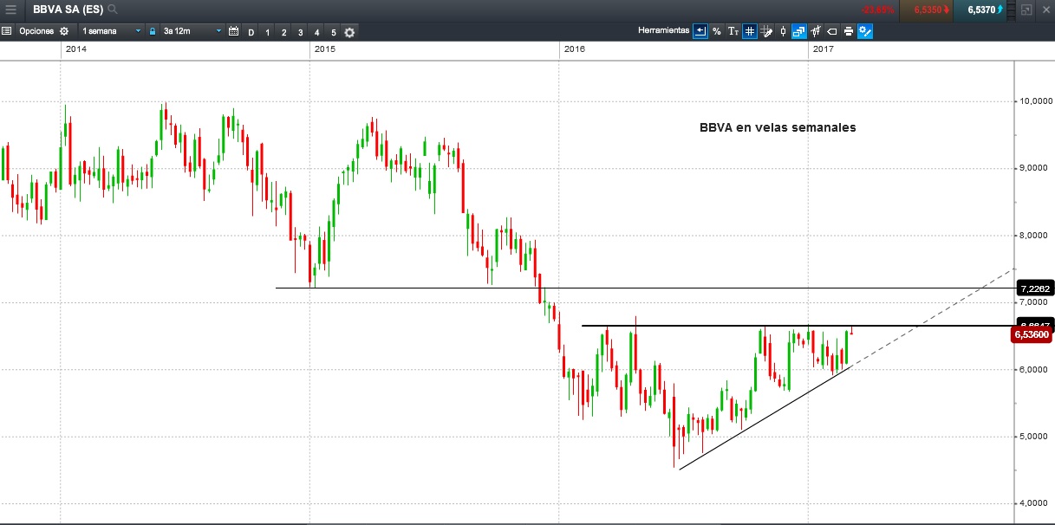
Task: Toggle the blue padlock range lock
Action: pyautogui.click(x=153, y=31)
